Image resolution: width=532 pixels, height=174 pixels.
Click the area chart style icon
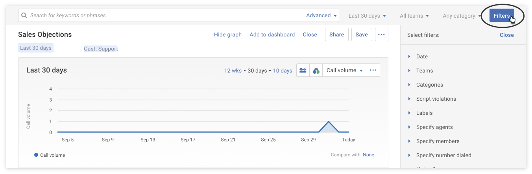click(x=303, y=71)
